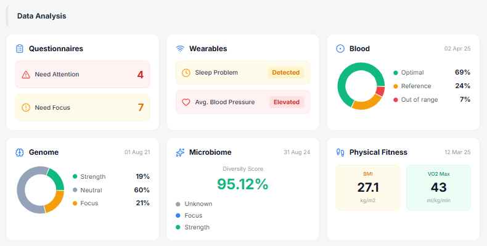Viewport: 487px width, 246px height.
Task: Click the Physical Fitness footprints icon
Action: point(340,152)
